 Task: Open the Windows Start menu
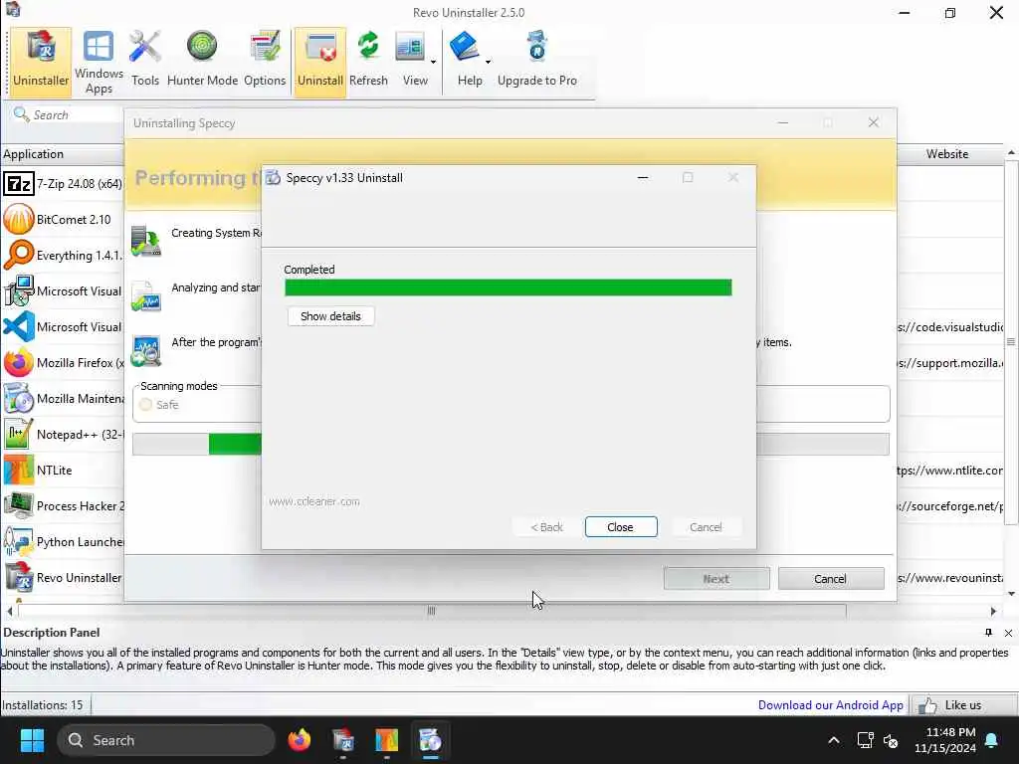coord(32,740)
